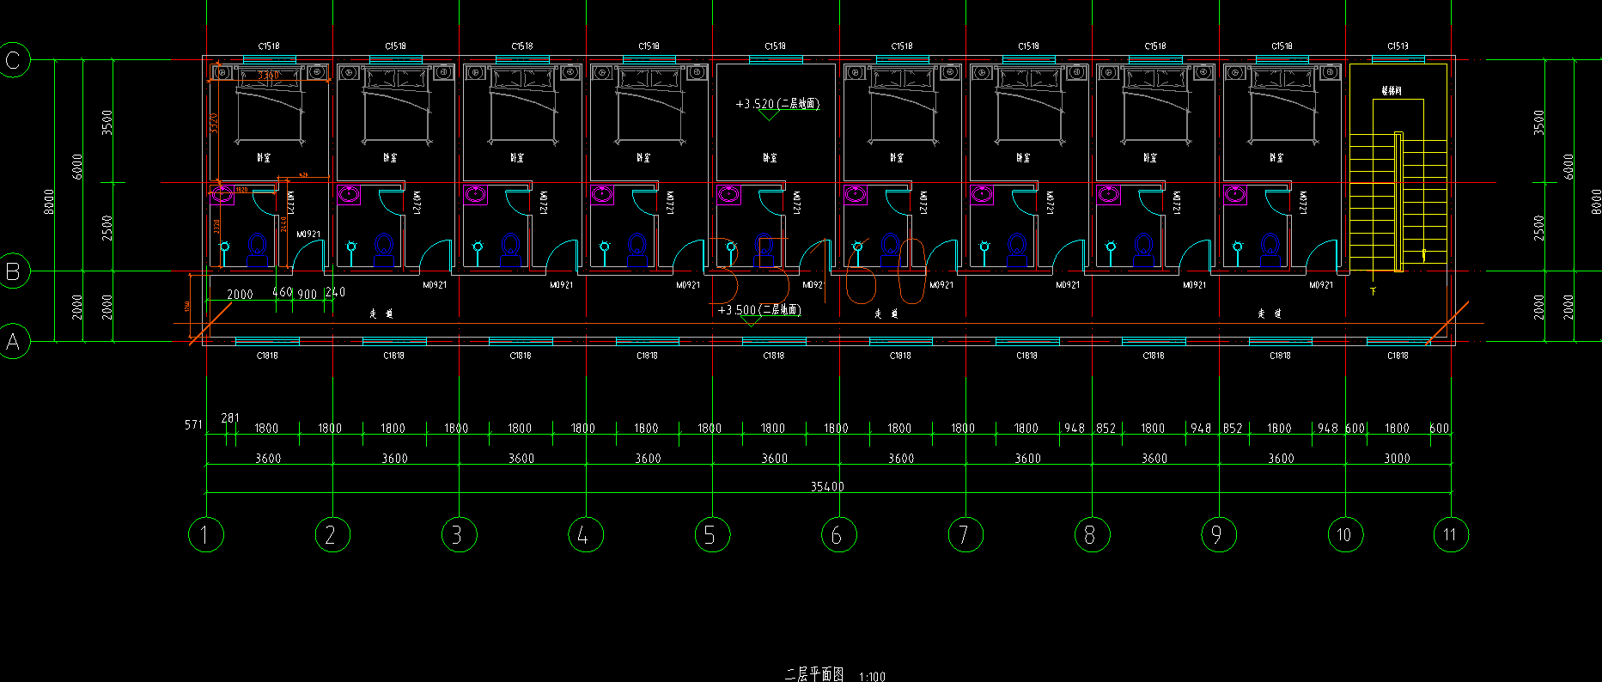Select grid axis bubble A
This screenshot has width=1602, height=682.
point(13,342)
